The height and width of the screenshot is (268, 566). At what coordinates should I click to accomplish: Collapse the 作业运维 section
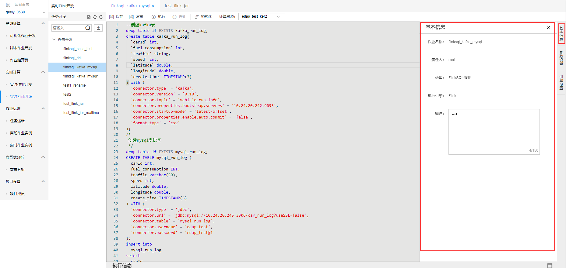[x=43, y=108]
